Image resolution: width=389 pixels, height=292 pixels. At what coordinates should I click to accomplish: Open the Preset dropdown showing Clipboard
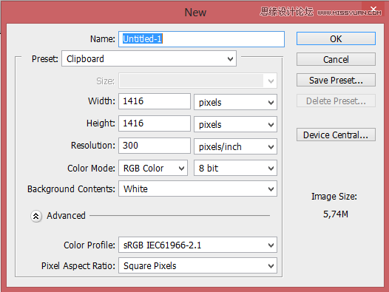tap(149, 59)
